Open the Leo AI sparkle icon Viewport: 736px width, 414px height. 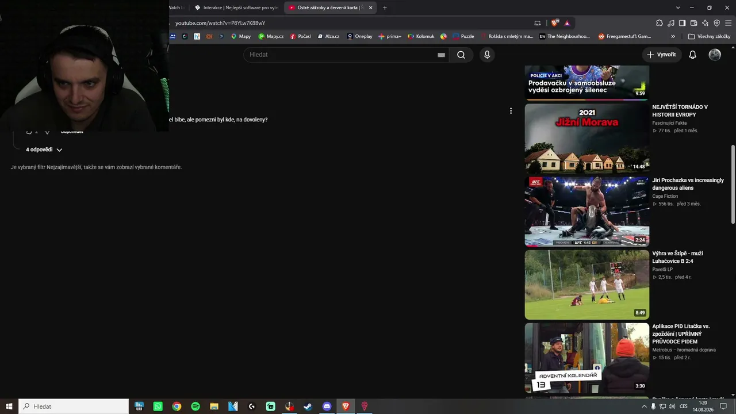tap(706, 23)
